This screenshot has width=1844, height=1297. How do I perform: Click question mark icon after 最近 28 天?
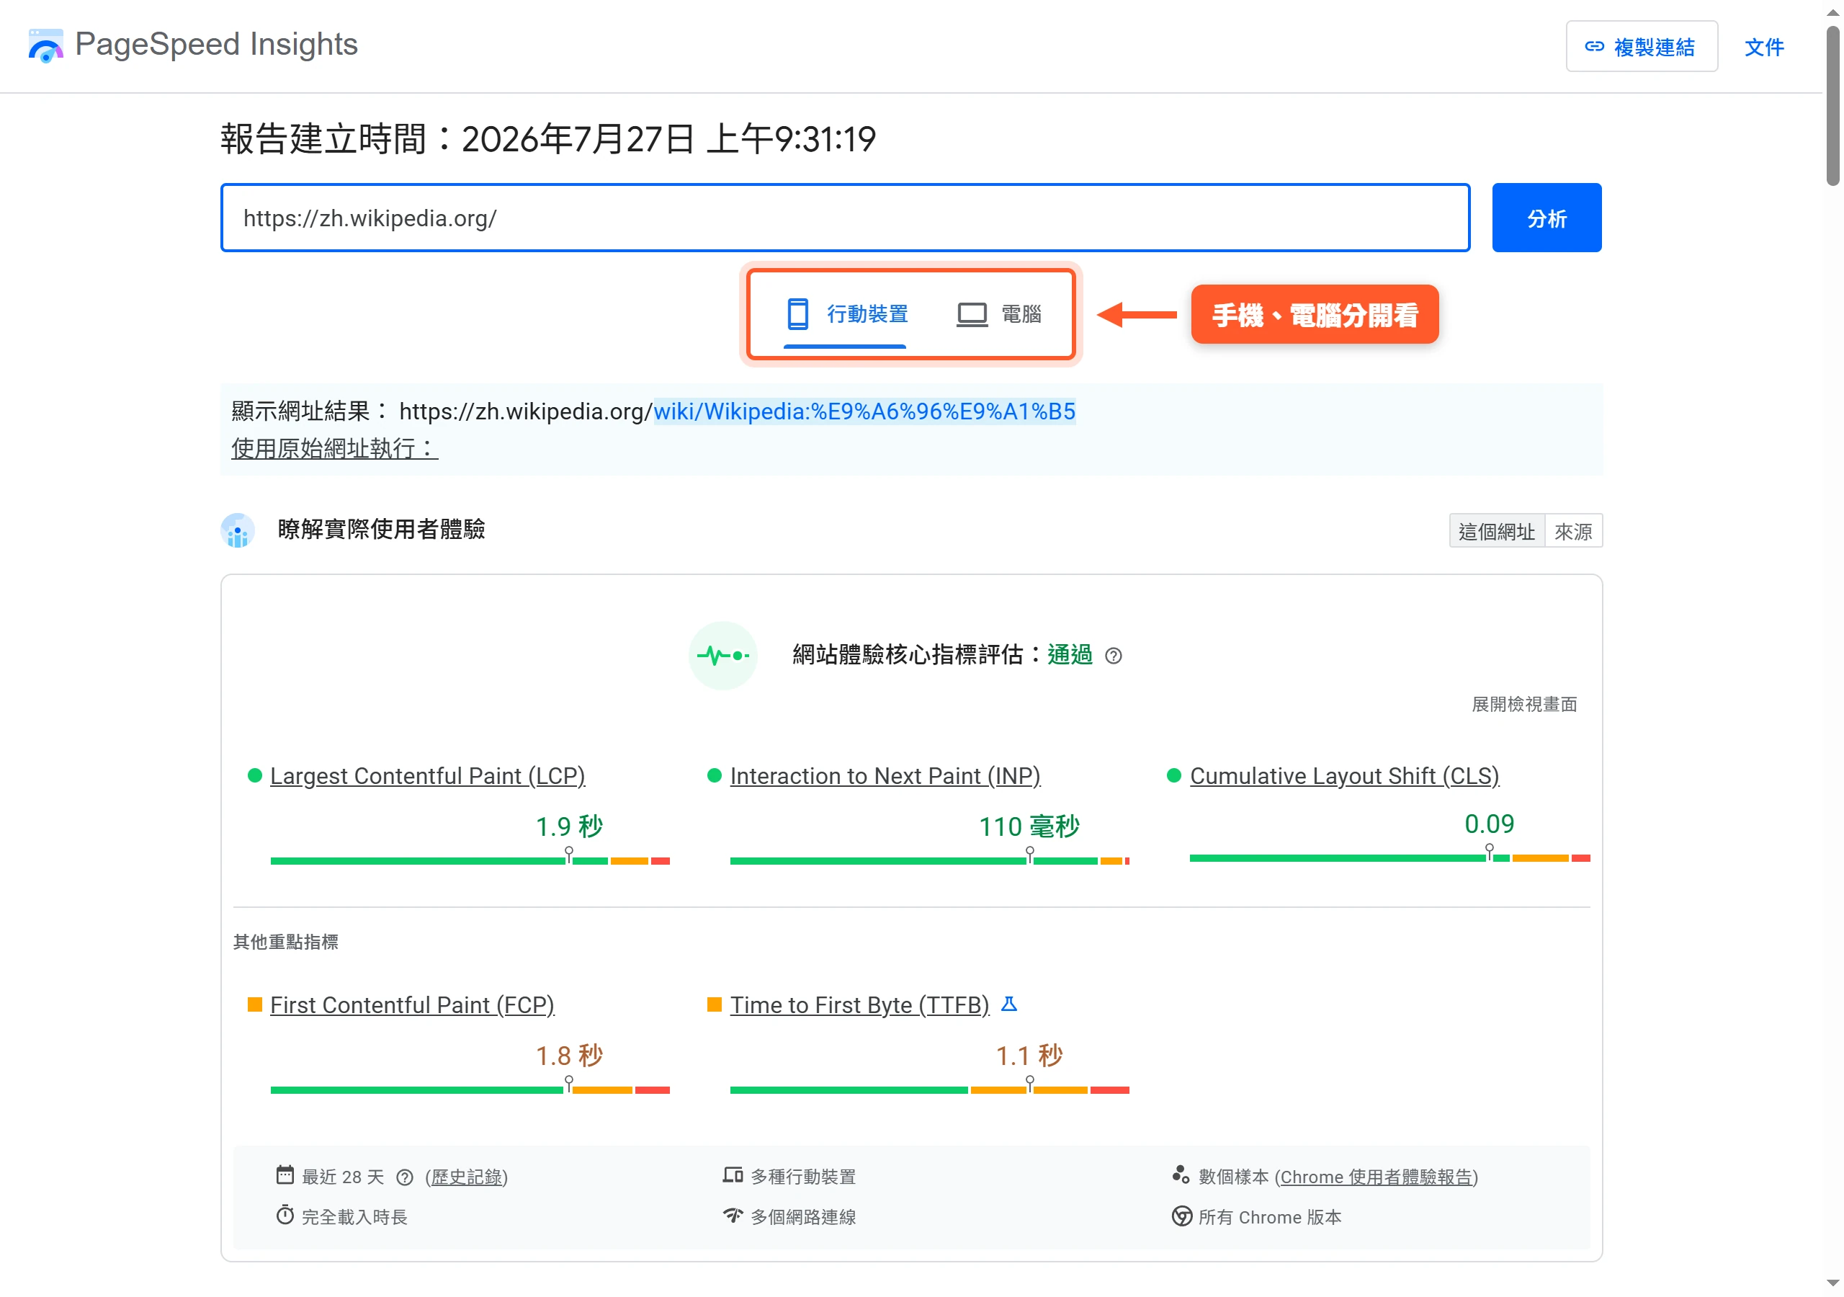pos(405,1177)
